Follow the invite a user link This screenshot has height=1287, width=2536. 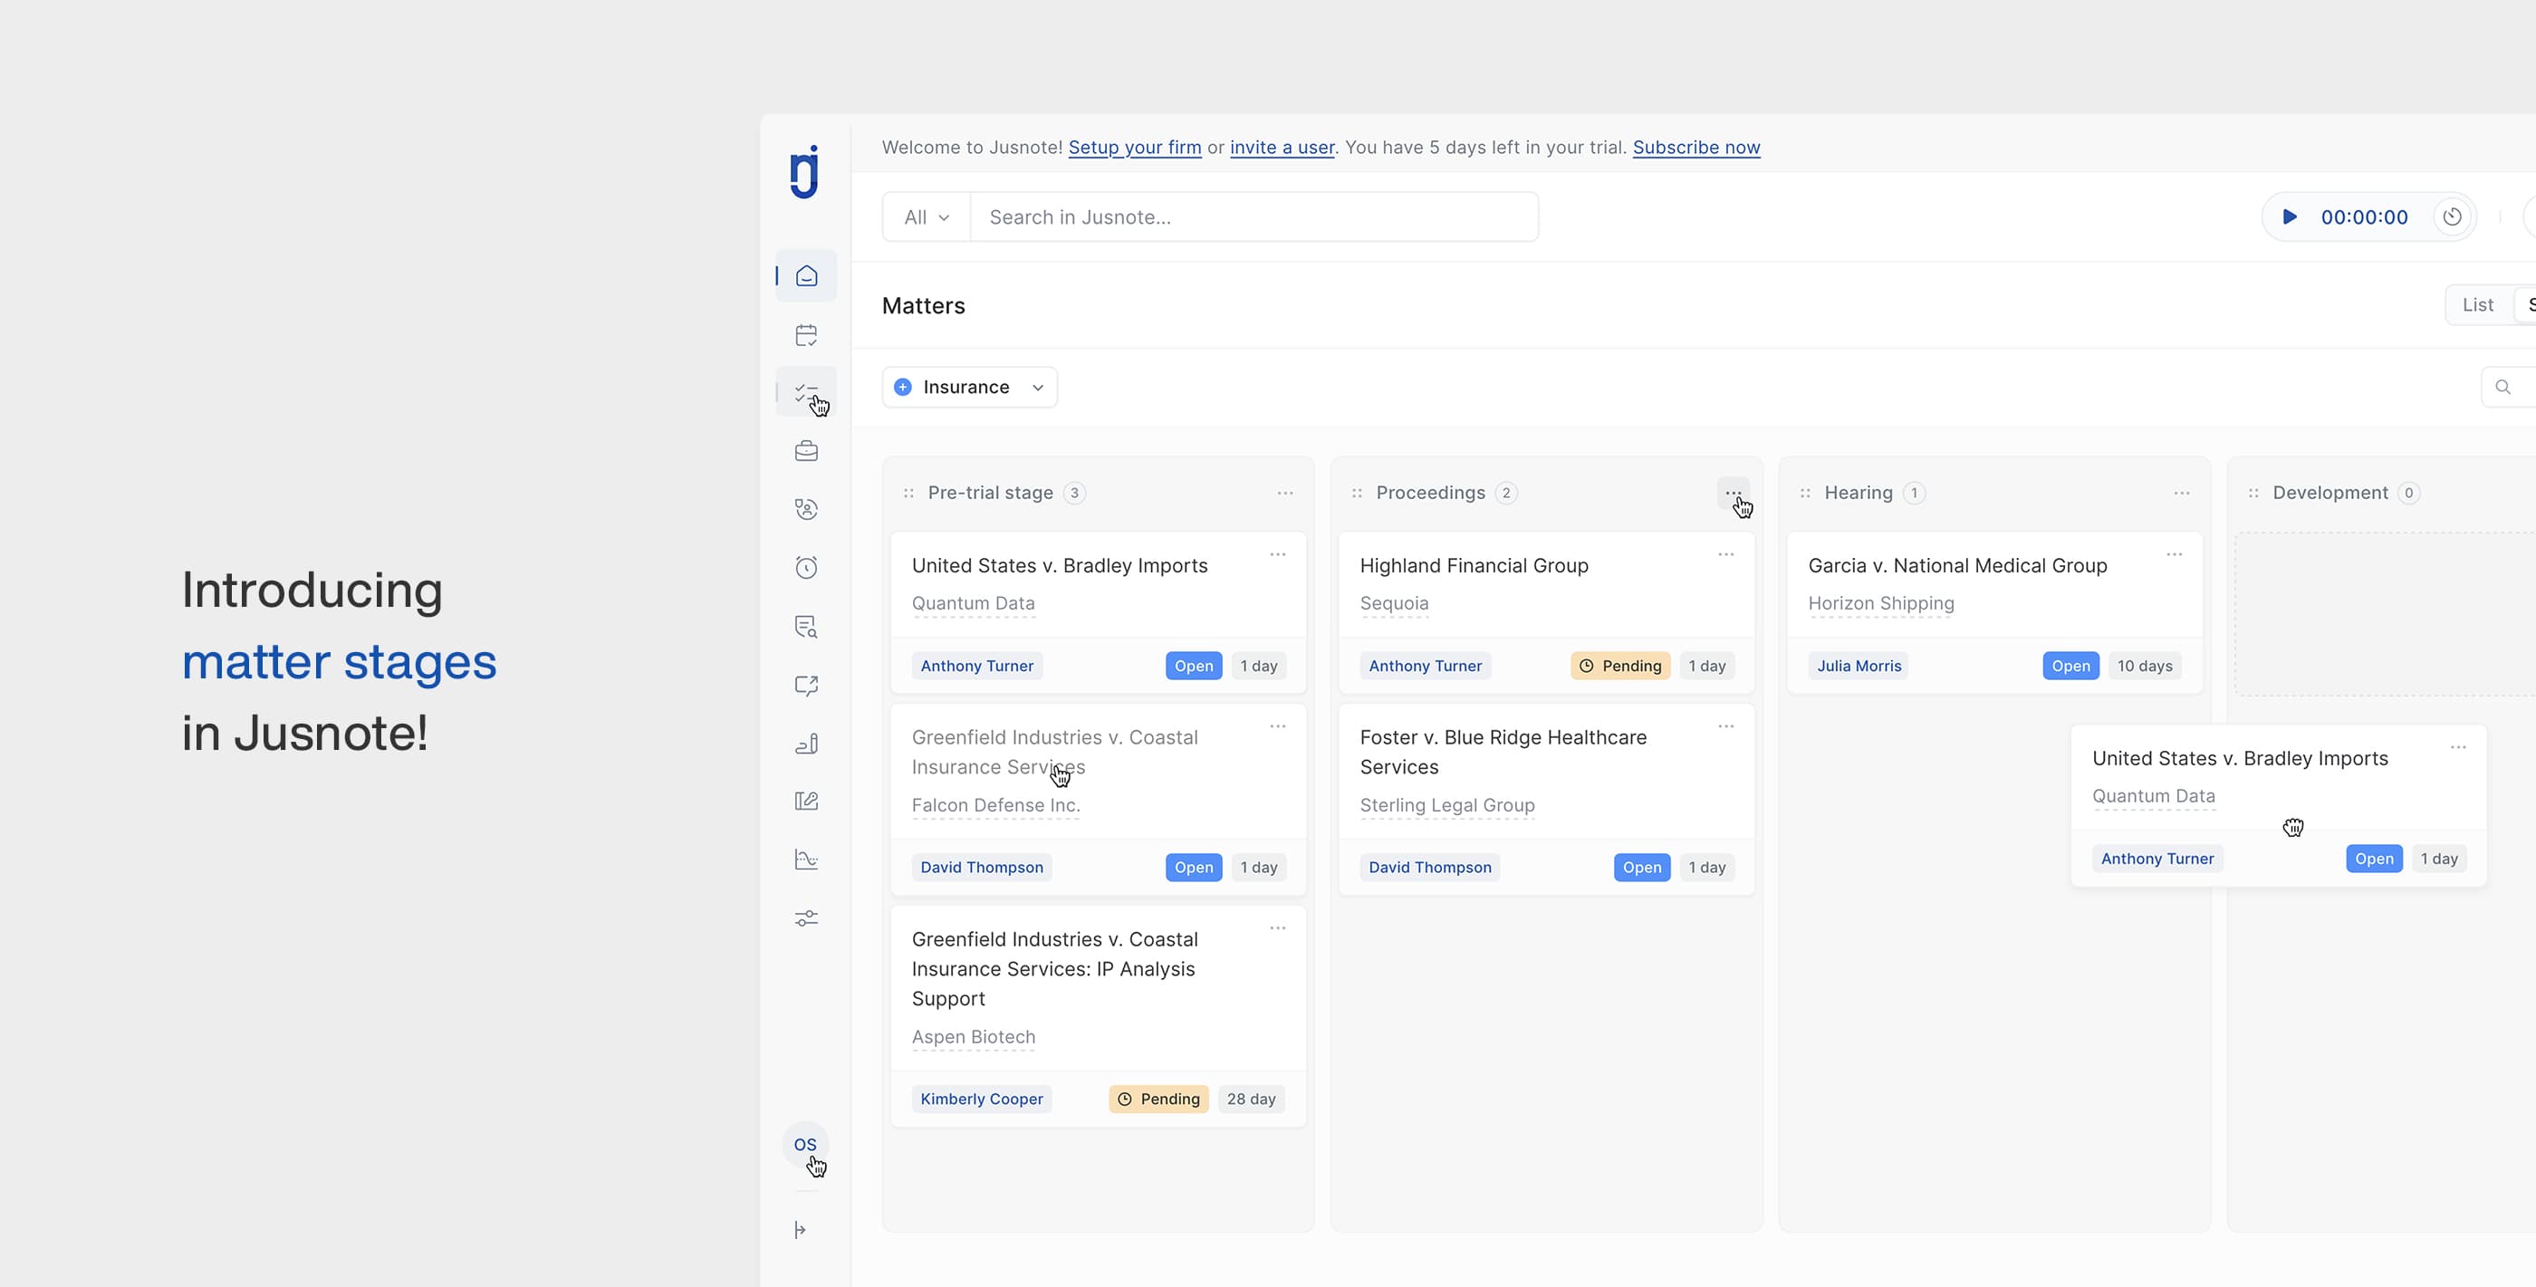click(1282, 147)
